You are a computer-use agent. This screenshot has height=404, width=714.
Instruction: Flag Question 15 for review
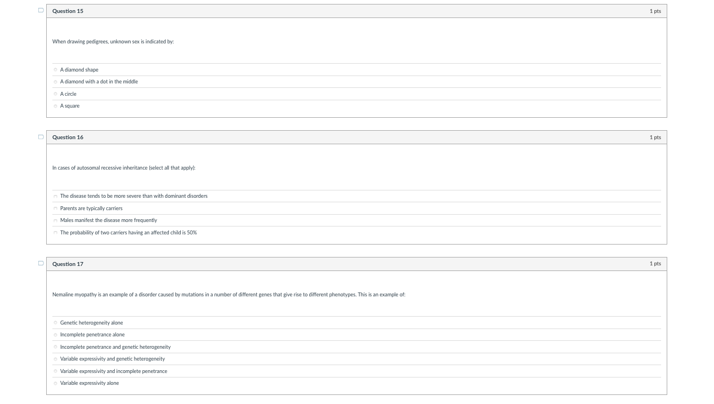pyautogui.click(x=41, y=11)
